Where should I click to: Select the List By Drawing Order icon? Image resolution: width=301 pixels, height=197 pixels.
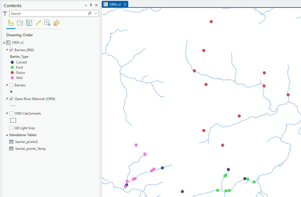[11, 23]
